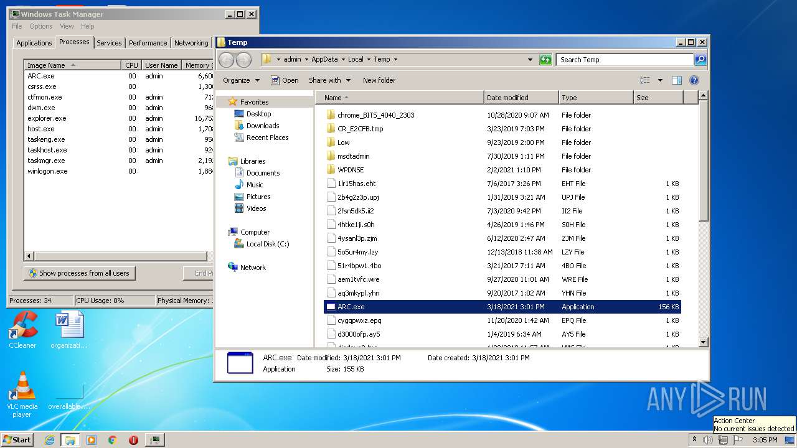The height and width of the screenshot is (448, 797).
Task: Open Local Disk (C:) in navigation pane
Action: 267,244
